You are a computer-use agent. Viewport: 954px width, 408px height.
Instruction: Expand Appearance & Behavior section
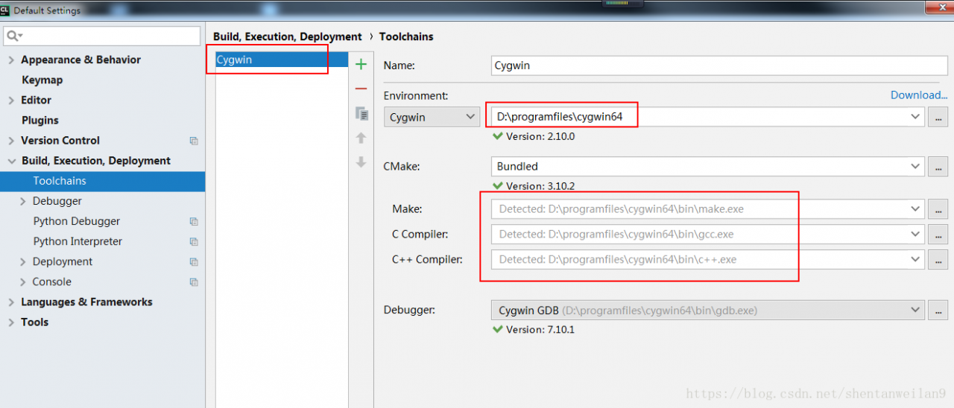click(x=11, y=60)
